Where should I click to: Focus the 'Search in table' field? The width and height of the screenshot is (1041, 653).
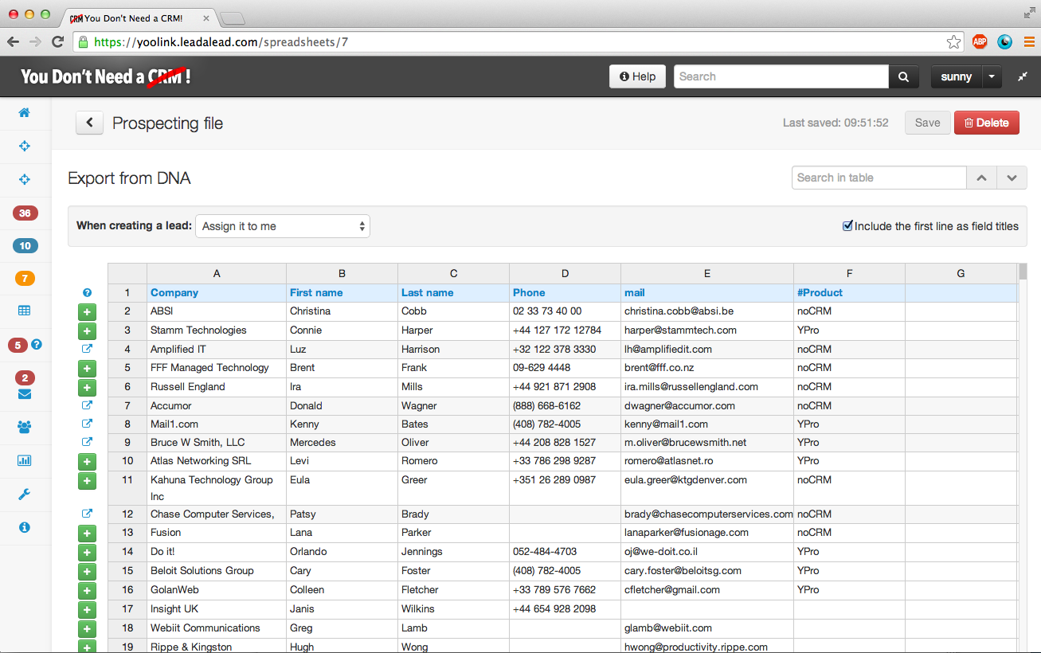pyautogui.click(x=879, y=178)
